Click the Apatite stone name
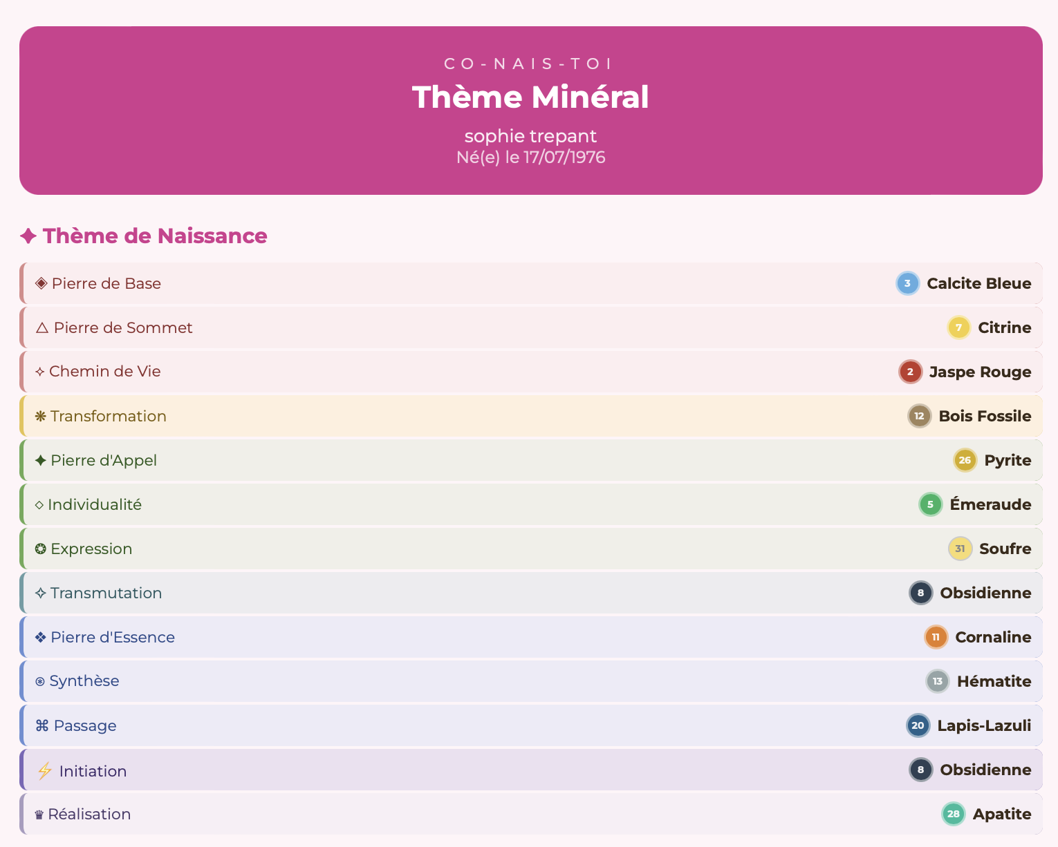Viewport: 1058px width, 847px height. (1002, 814)
